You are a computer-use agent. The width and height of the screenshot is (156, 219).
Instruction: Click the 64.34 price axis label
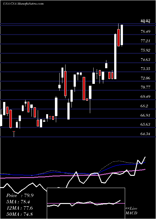coord(146,134)
